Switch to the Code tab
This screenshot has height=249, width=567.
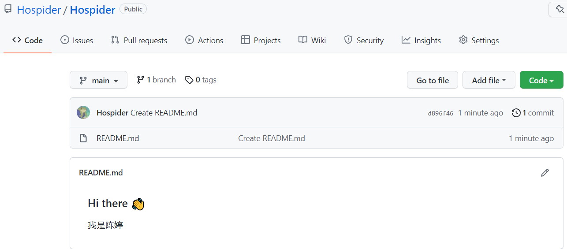tap(27, 40)
